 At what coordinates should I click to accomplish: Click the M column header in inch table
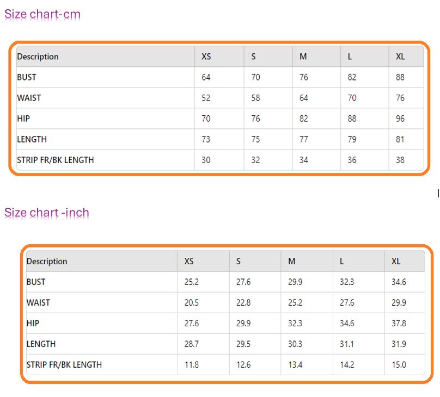tap(292, 262)
